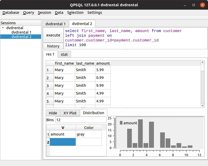The height and width of the screenshot is (166, 208).
Task: Open the Query menu
Action: (x=29, y=13)
